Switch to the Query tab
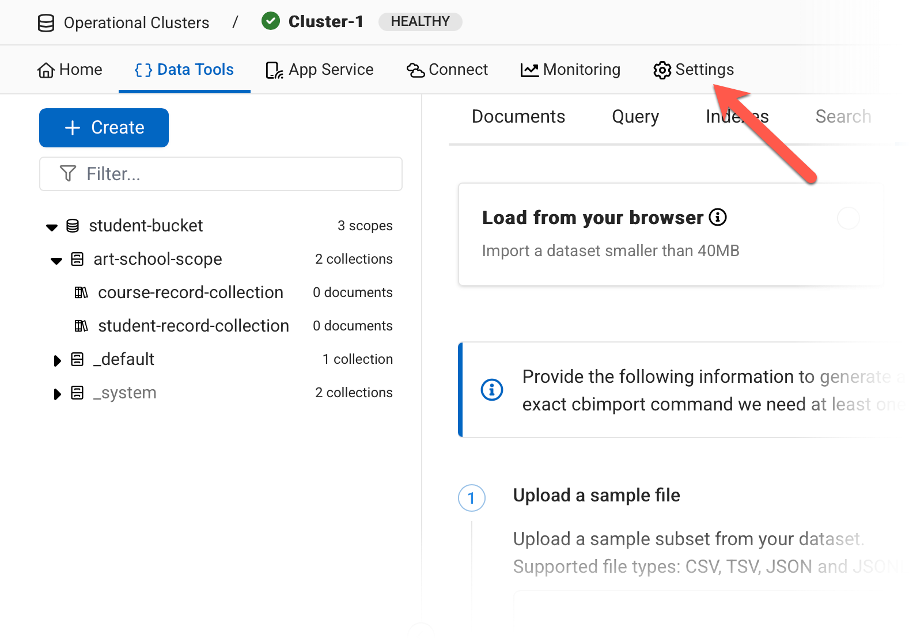The image size is (909, 639). coord(635,117)
